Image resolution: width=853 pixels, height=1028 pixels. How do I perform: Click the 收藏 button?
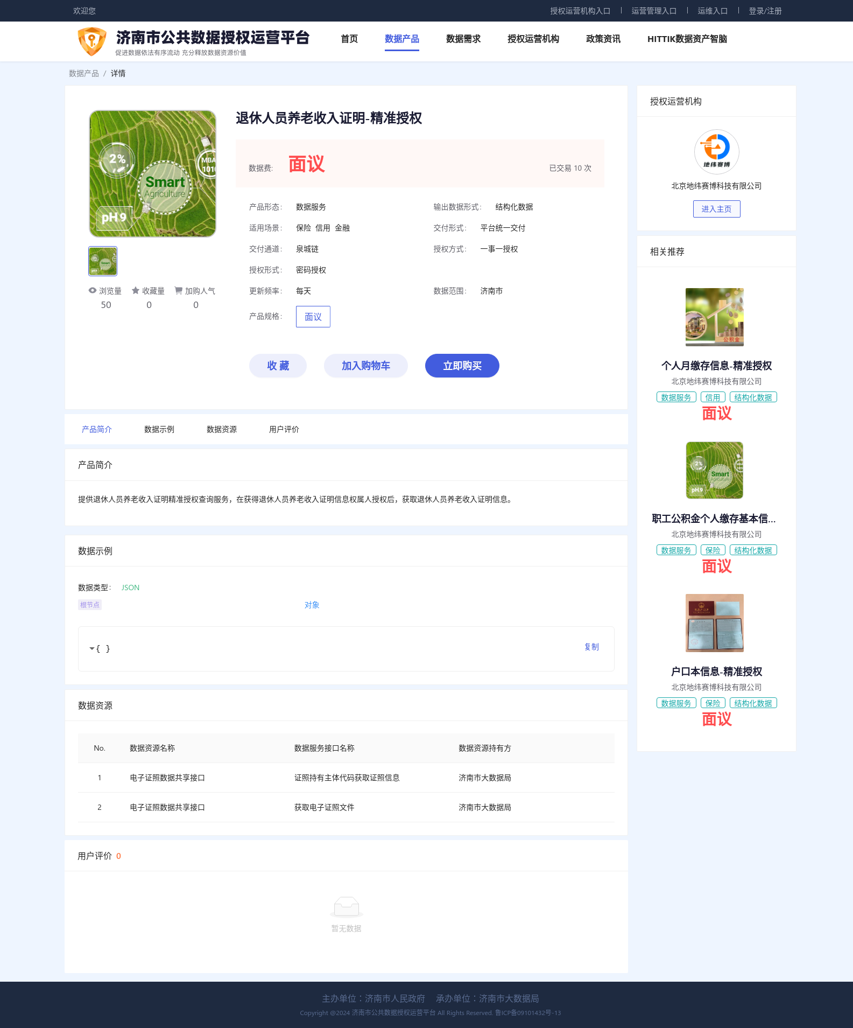pyautogui.click(x=278, y=366)
